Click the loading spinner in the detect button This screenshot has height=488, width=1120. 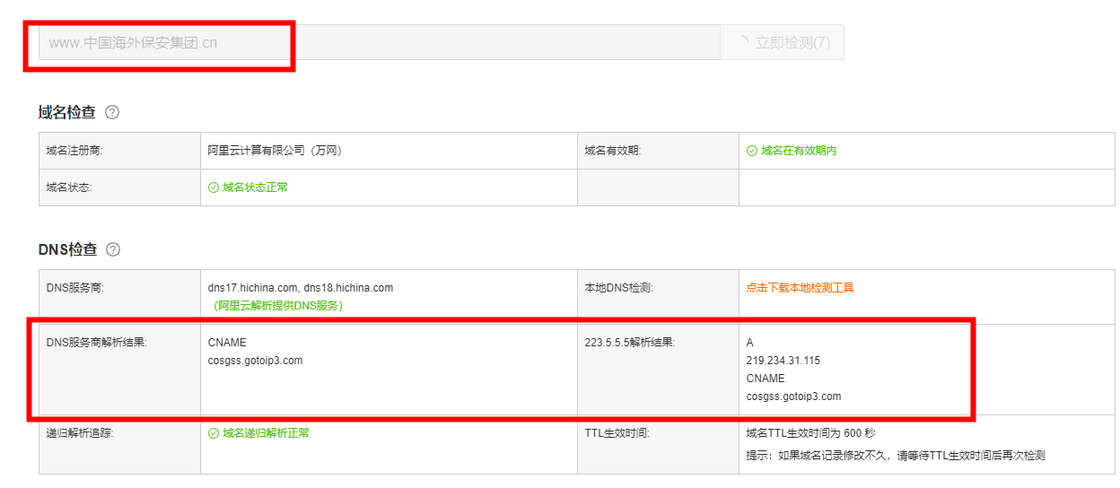click(742, 42)
